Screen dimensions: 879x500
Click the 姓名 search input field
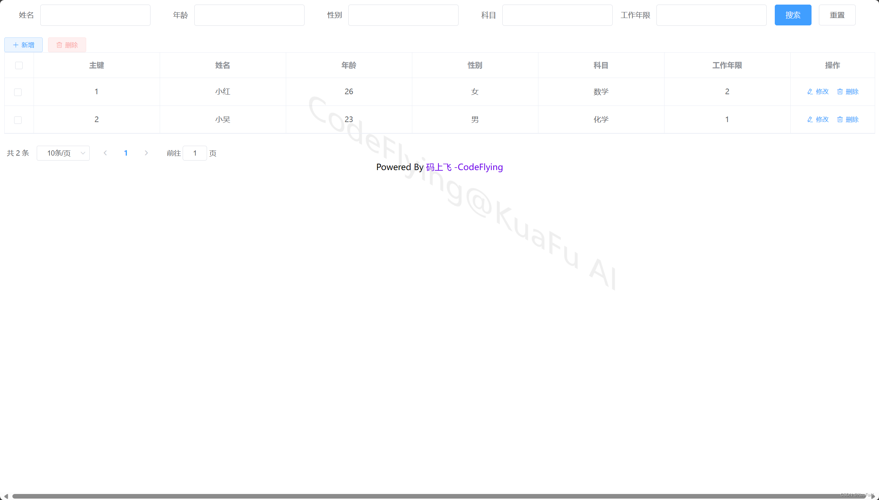tap(95, 15)
